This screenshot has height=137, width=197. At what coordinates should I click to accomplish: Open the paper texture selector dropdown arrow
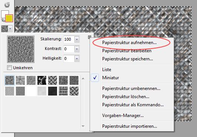tap(10, 29)
